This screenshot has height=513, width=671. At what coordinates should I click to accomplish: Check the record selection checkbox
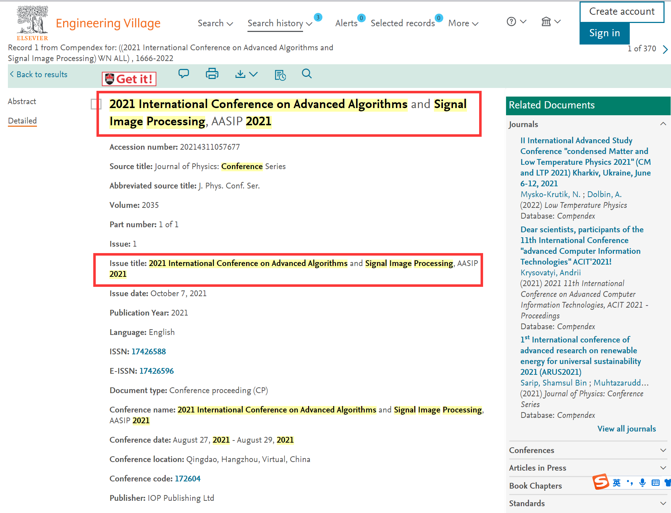[x=96, y=104]
